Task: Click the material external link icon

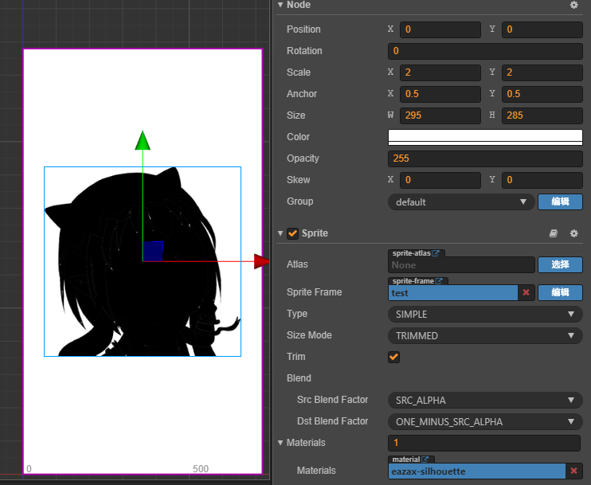Action: pos(425,460)
